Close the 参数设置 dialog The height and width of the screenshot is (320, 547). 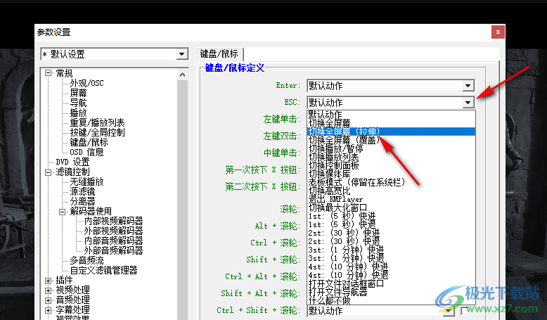(498, 32)
